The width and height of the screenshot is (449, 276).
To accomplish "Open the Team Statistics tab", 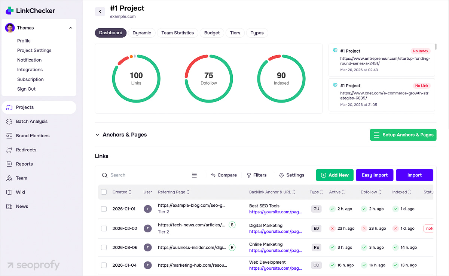I will 177,33.
